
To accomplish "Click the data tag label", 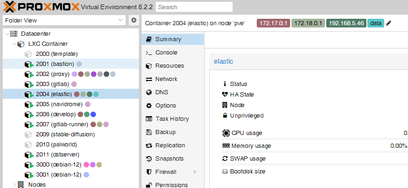I will [x=376, y=23].
